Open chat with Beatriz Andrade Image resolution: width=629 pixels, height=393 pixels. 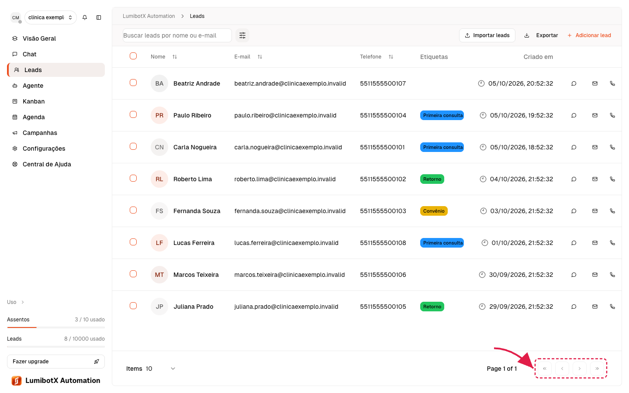click(x=574, y=83)
